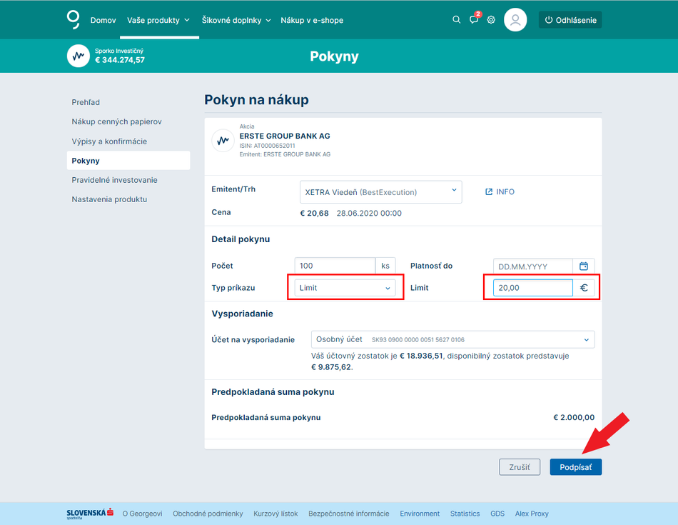Click the € 2.000,00 estimated sum
The height and width of the screenshot is (525, 678).
pyautogui.click(x=574, y=418)
